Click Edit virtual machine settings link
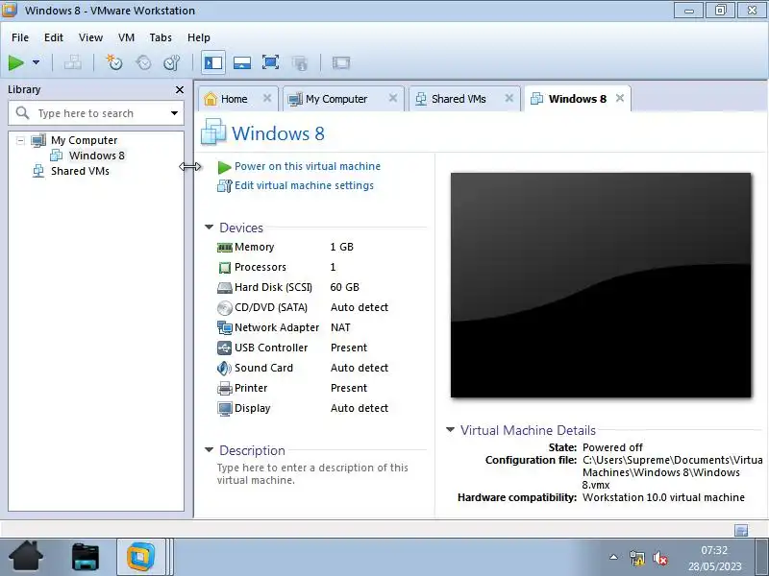Viewport: 769px width, 576px height. click(x=304, y=185)
